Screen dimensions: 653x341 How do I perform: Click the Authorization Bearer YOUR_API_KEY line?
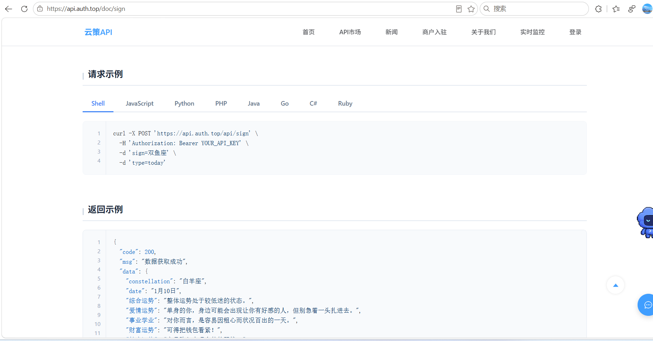coord(184,143)
